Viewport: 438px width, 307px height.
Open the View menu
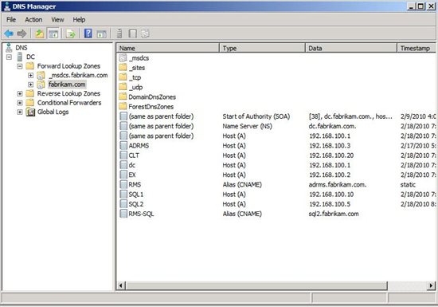[57, 20]
